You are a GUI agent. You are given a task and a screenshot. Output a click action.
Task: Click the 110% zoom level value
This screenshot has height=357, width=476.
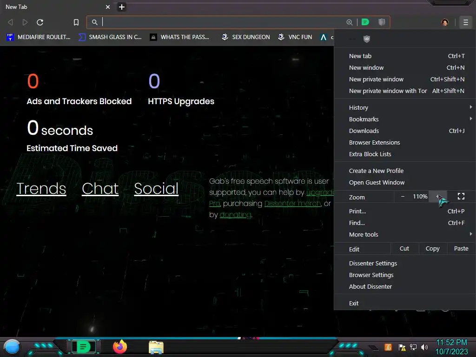coord(420,197)
